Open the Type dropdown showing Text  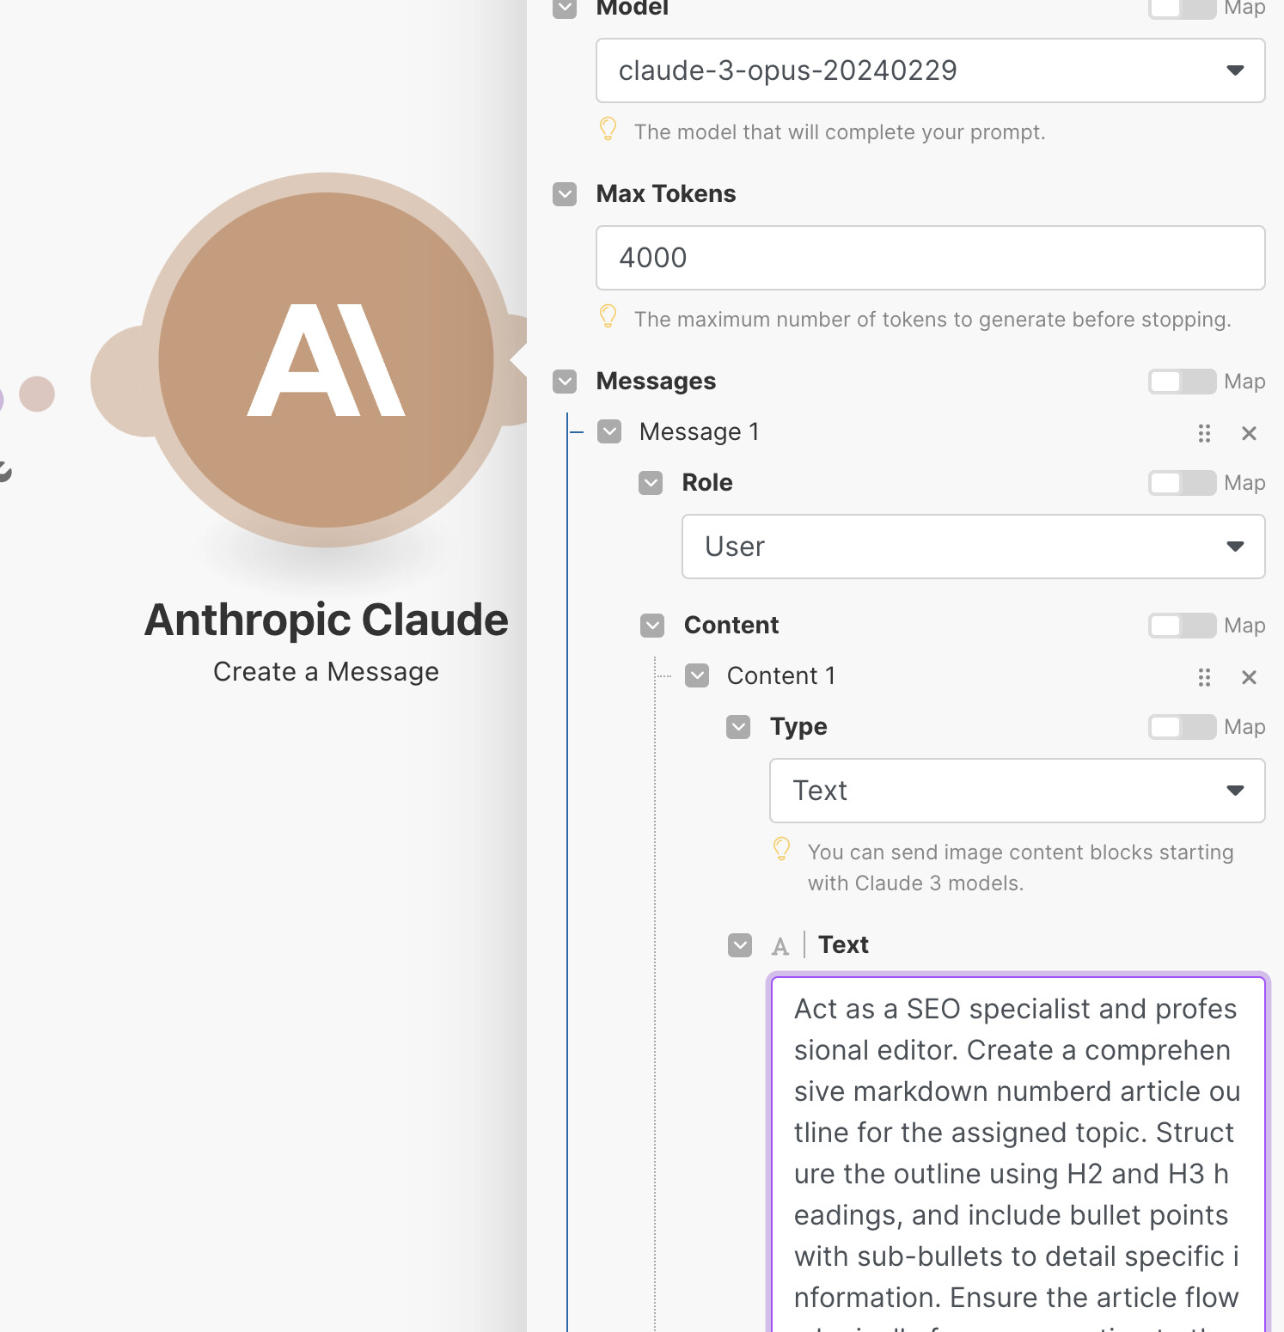[1017, 791]
